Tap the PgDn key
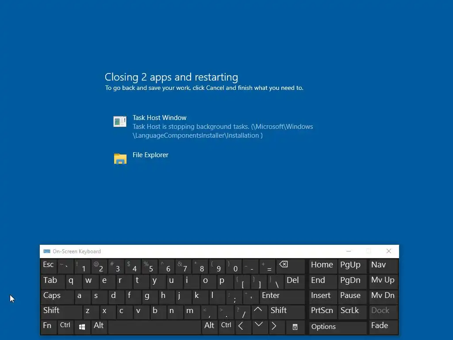Screen dimensions: 453x340 [352, 281]
